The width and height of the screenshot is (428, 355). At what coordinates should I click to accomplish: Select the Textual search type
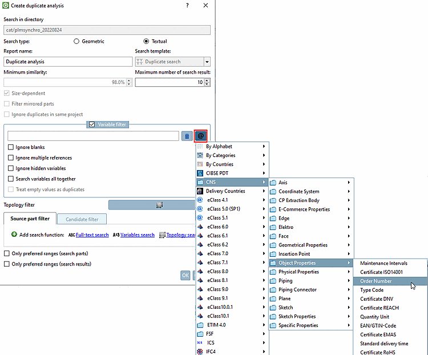tap(146, 41)
